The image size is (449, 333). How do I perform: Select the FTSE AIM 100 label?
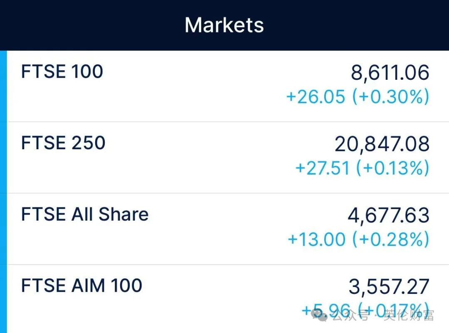[x=81, y=286]
